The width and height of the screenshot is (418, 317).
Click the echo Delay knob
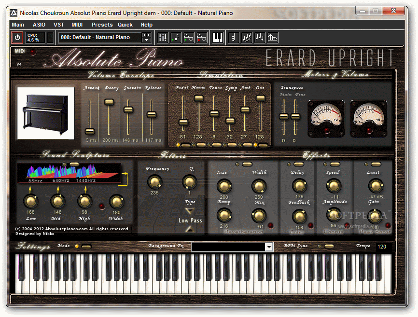299,186
